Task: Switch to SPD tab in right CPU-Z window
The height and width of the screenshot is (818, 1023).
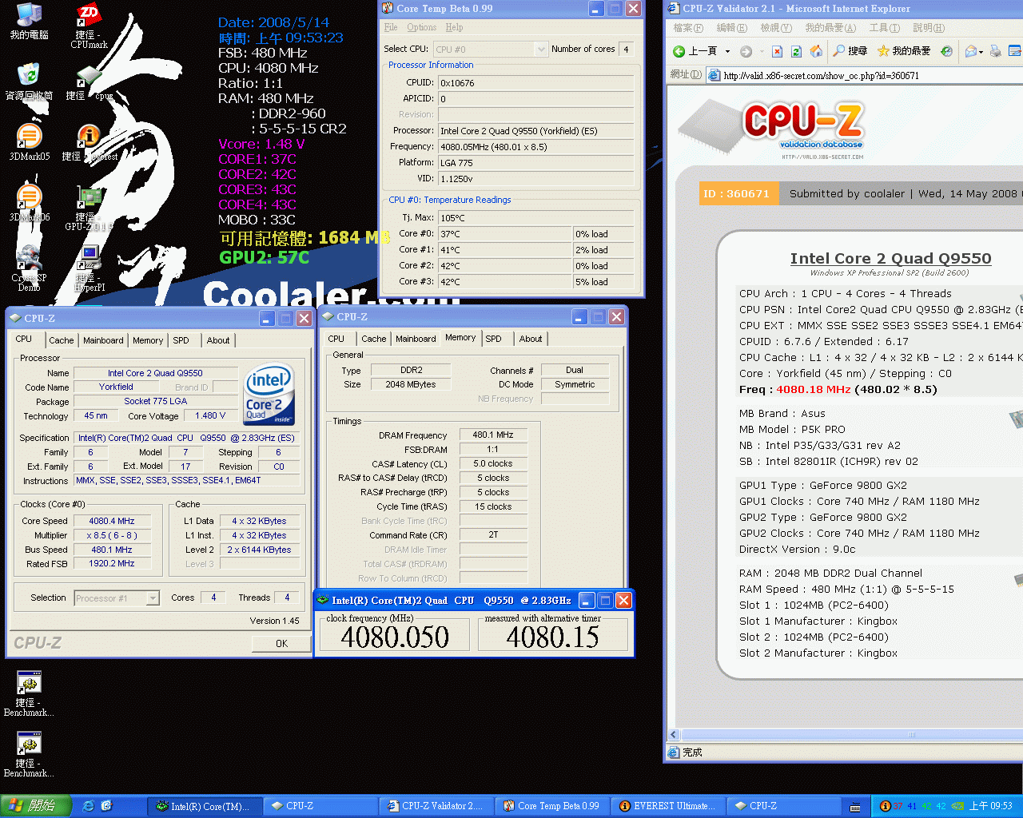Action: point(494,339)
